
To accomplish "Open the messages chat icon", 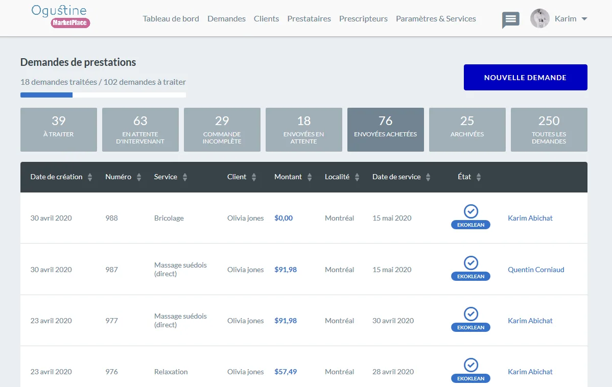I will coord(510,19).
